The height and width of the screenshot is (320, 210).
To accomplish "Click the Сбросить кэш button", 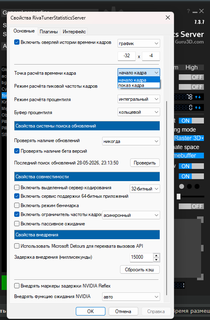I will point(140,270).
